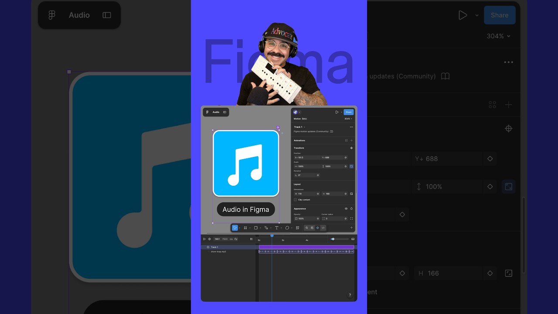Select the Text tool in the toolbar

pyautogui.click(x=276, y=228)
